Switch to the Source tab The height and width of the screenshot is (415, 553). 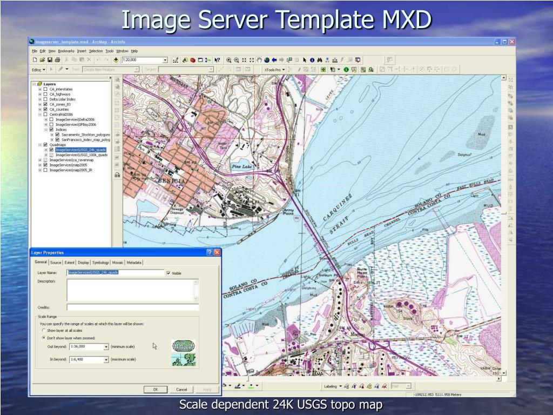coord(56,263)
